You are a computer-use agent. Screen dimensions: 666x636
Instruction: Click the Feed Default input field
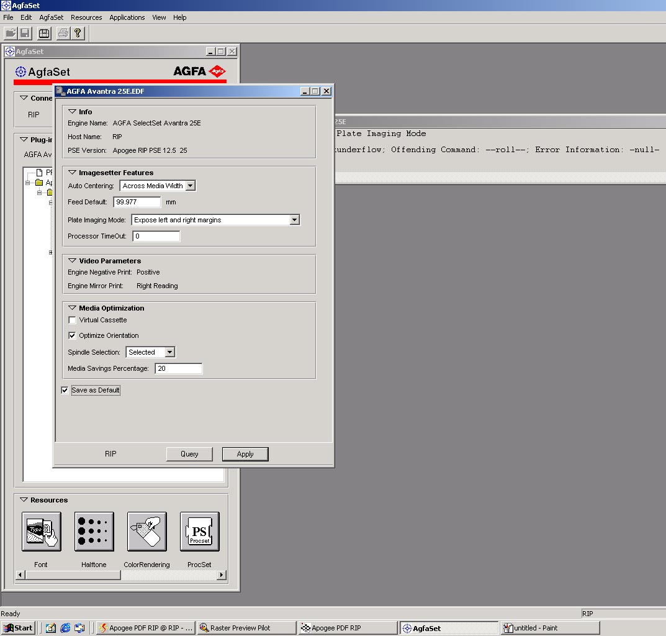pos(137,202)
